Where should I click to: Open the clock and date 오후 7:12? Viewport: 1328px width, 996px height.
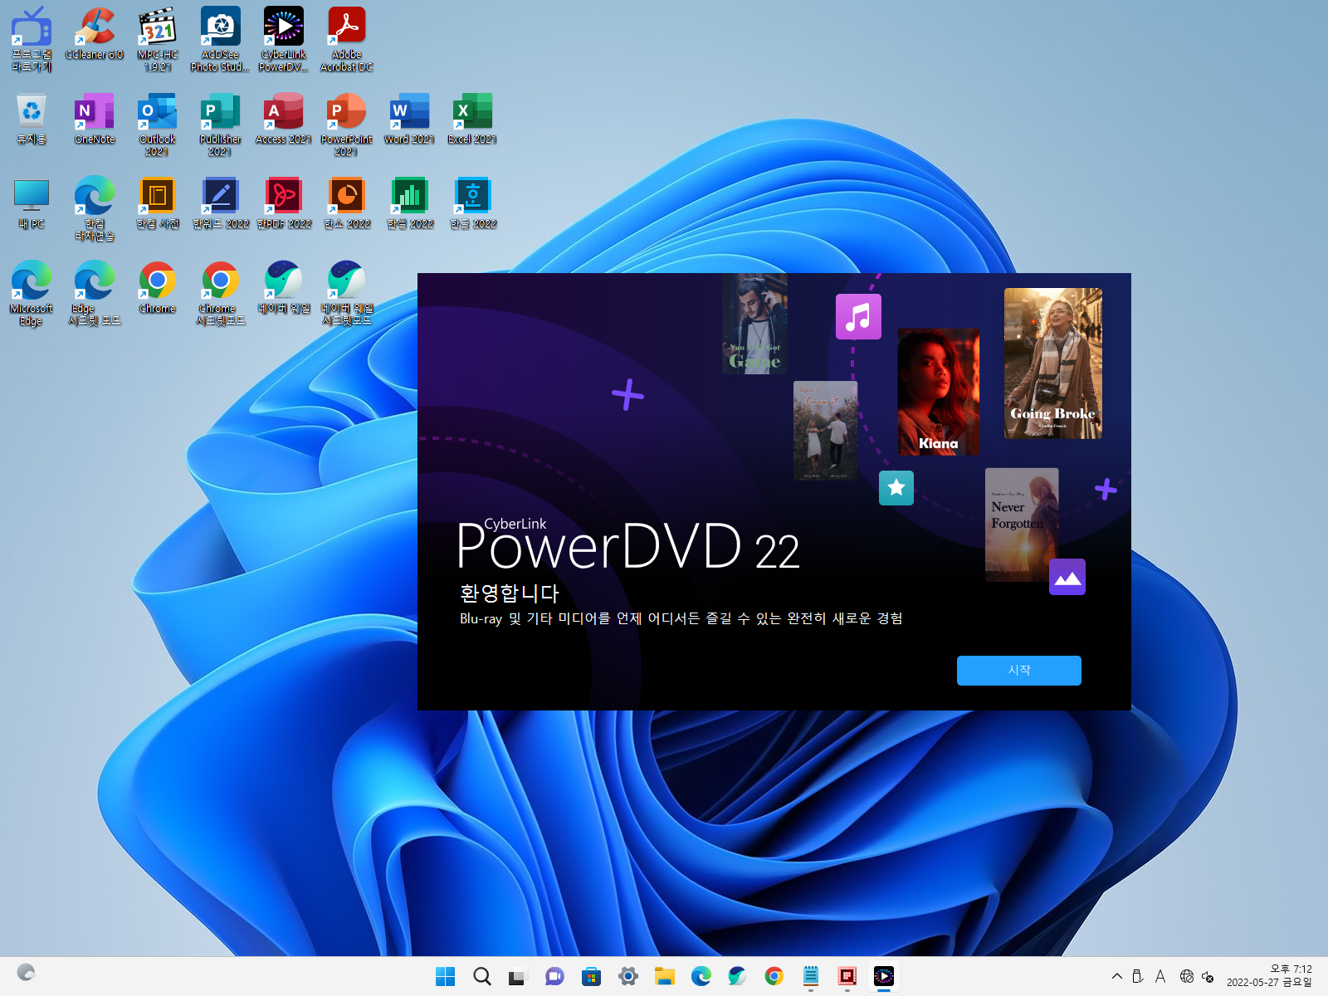point(1269,975)
